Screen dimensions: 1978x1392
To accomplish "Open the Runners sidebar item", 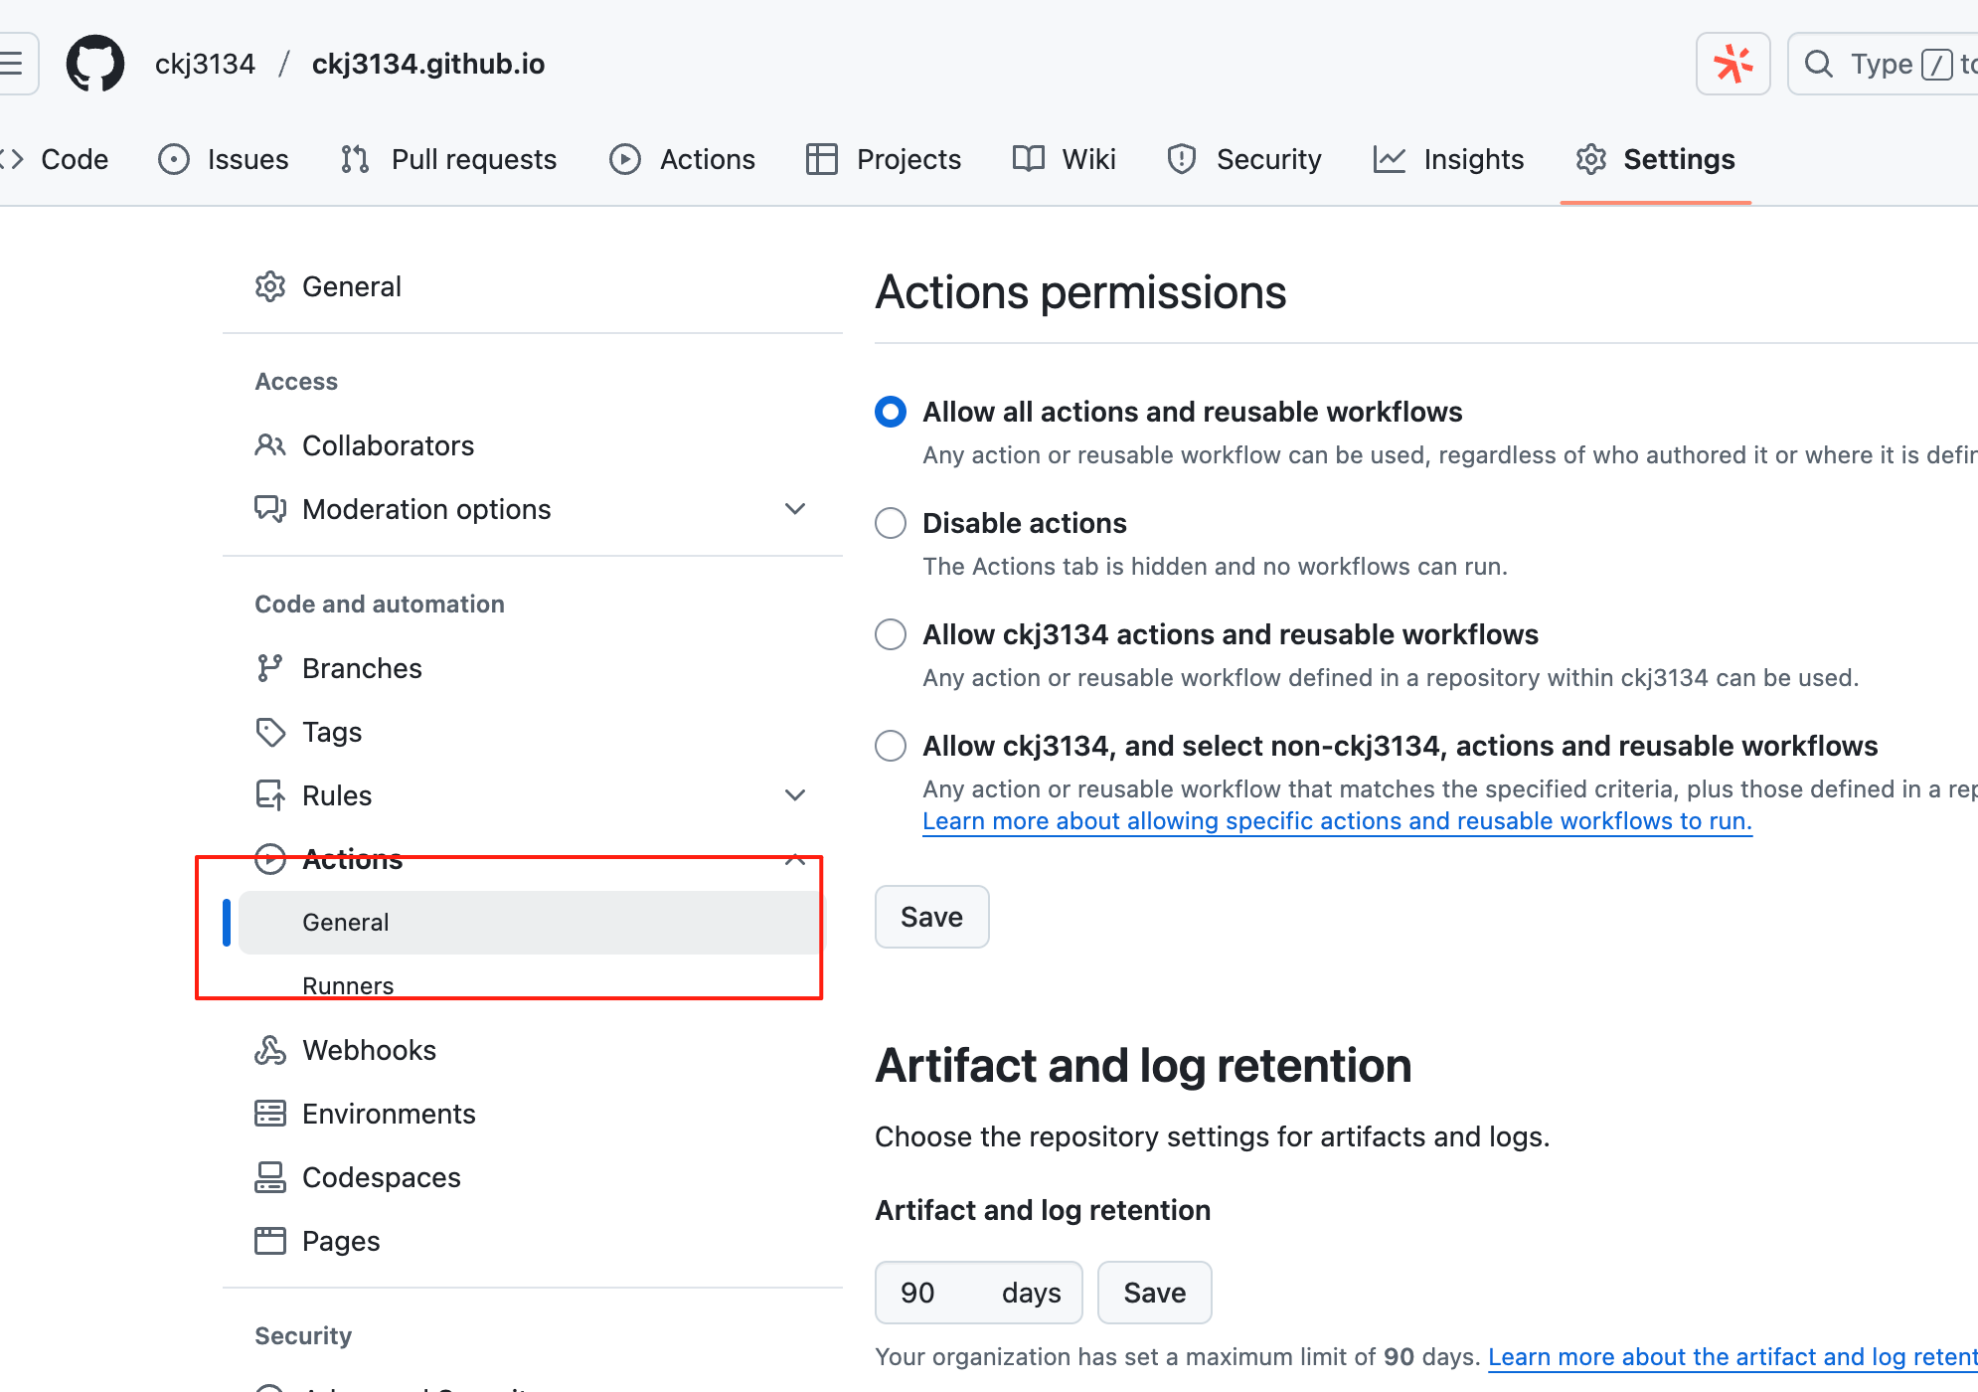I will 348,985.
